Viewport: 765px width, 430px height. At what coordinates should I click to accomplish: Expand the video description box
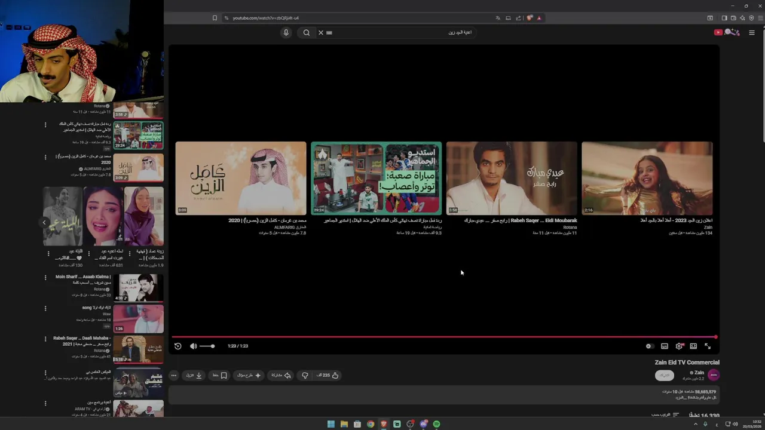pos(444,394)
